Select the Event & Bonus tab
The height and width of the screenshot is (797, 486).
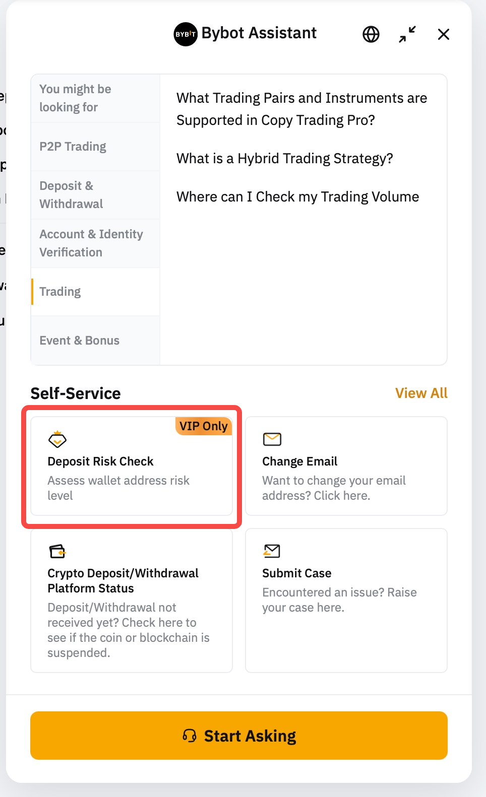coord(80,341)
